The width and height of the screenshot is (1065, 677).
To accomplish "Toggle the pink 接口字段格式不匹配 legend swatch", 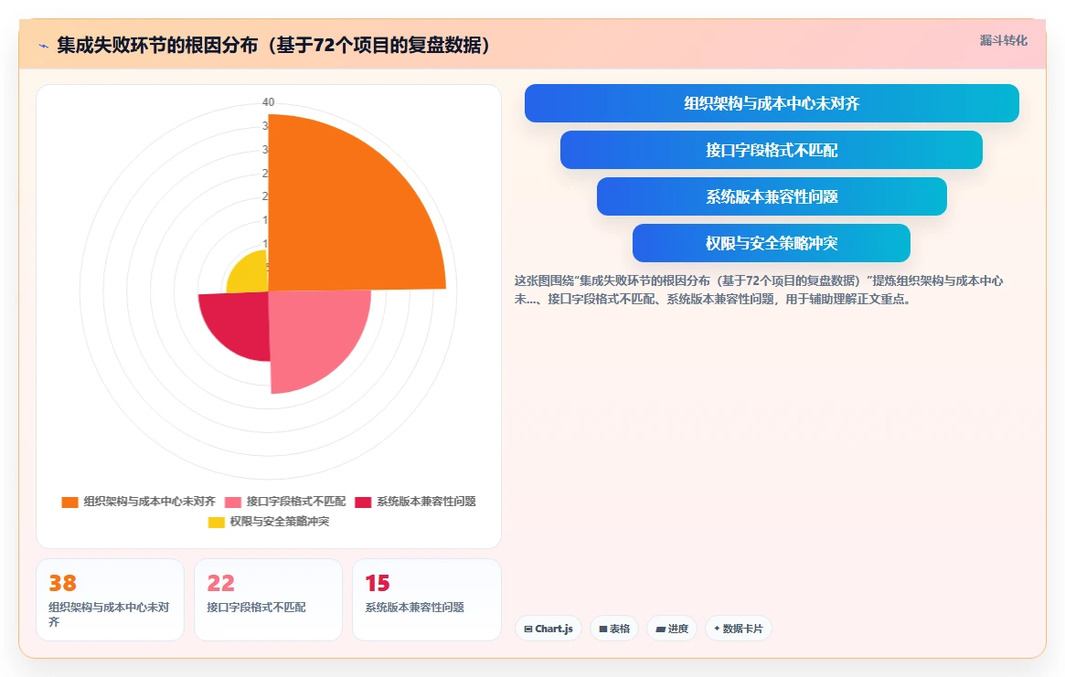I will pyautogui.click(x=233, y=502).
